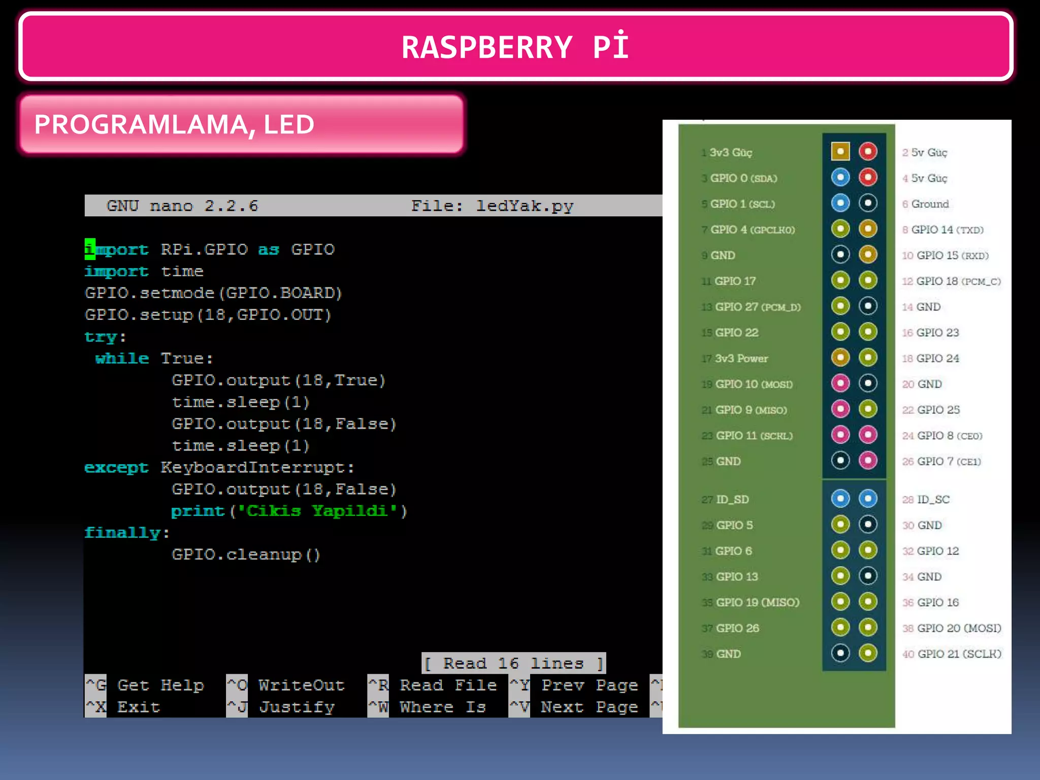The width and height of the screenshot is (1040, 780).
Task: Click the 'import time' code line
Action: 144,271
